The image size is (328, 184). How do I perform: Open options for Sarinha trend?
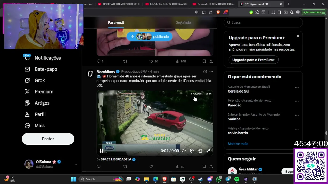click(x=297, y=115)
